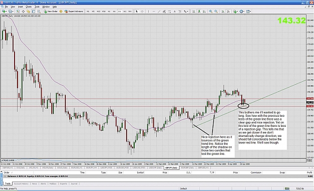Select the Trendline drawing tool
Viewport: 314px width, 191px height.
pos(159,12)
